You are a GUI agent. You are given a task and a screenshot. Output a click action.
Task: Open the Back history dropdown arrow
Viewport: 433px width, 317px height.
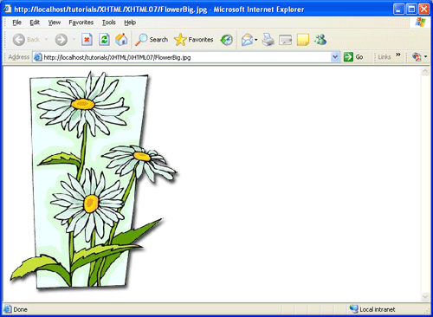pos(46,40)
